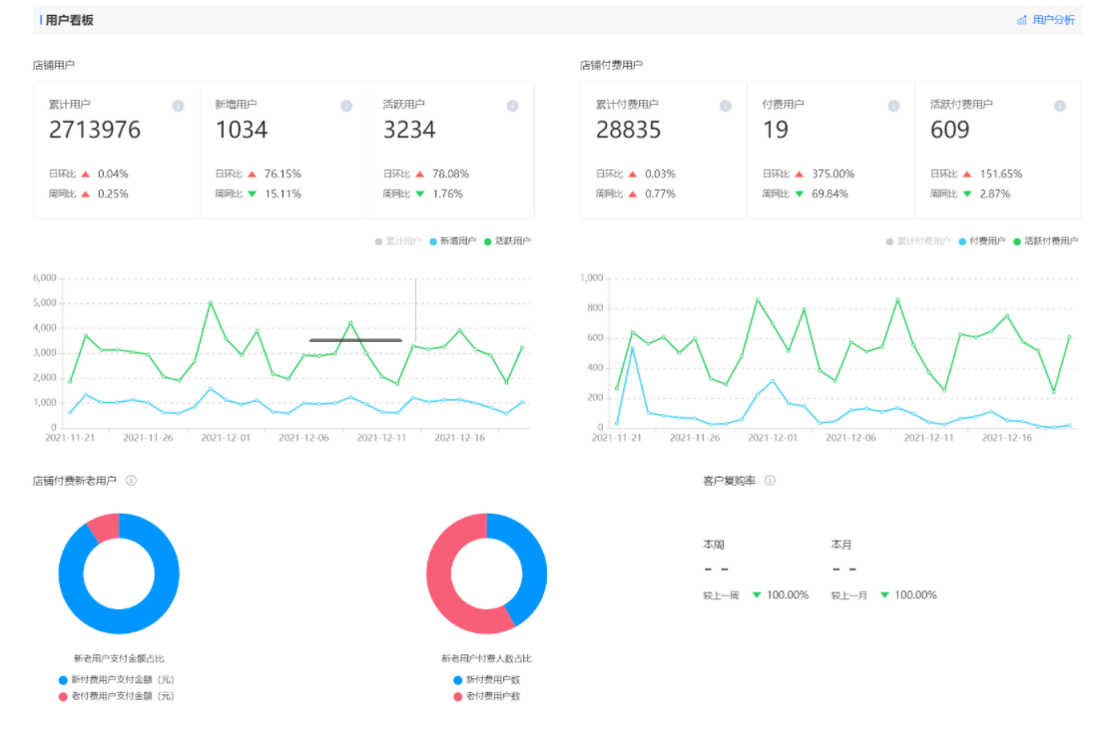Click the 新老用户付费人数占比 caption
The width and height of the screenshot is (1093, 756).
coord(486,658)
